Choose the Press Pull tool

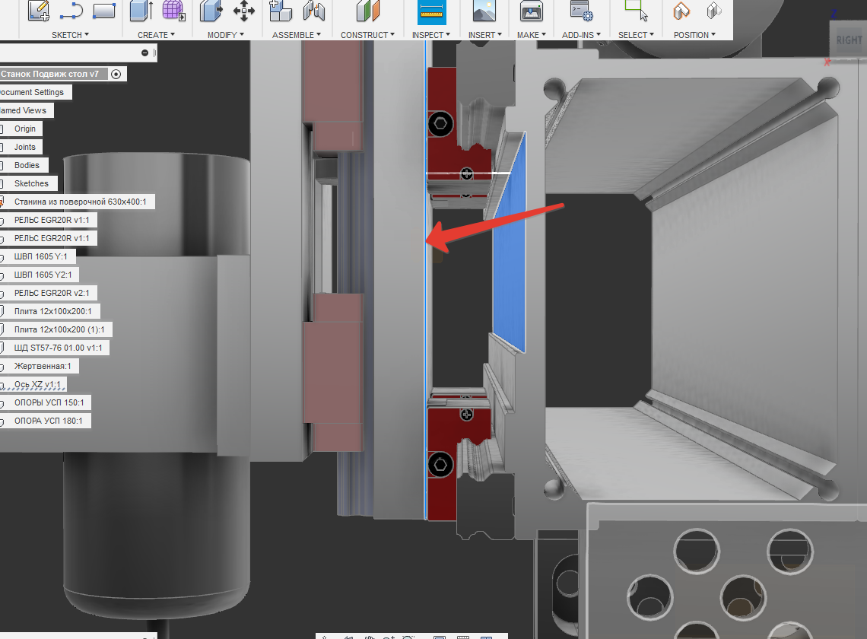pos(211,11)
